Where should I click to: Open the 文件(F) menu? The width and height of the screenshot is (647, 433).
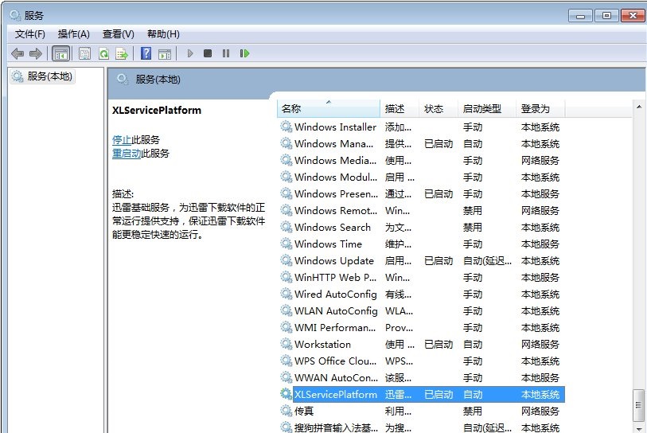click(x=30, y=34)
